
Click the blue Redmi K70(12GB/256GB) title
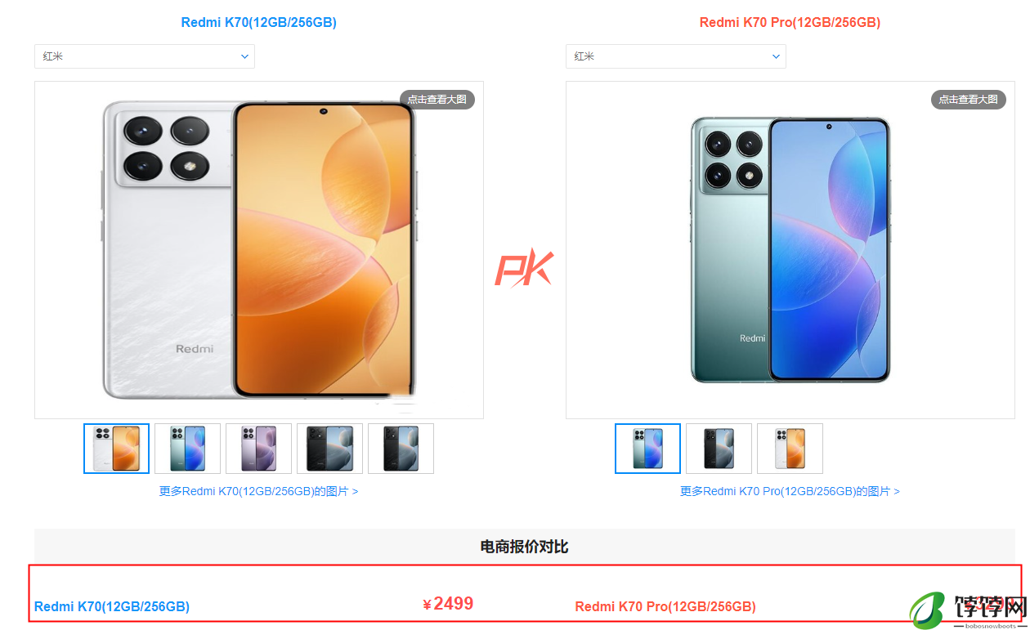point(258,23)
